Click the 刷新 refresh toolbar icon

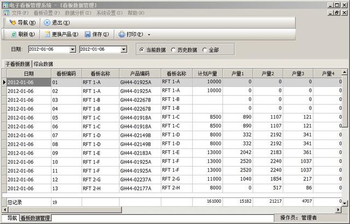pyautogui.click(x=13, y=34)
